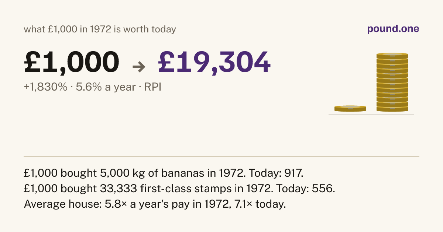This screenshot has height=232, width=443.
Task: Select the £1,000 black amount
Action: 72,62
